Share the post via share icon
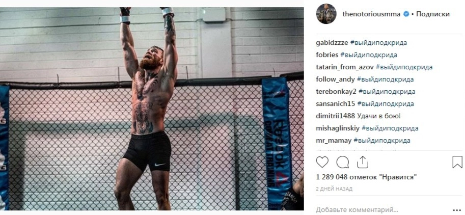 [x=363, y=162]
